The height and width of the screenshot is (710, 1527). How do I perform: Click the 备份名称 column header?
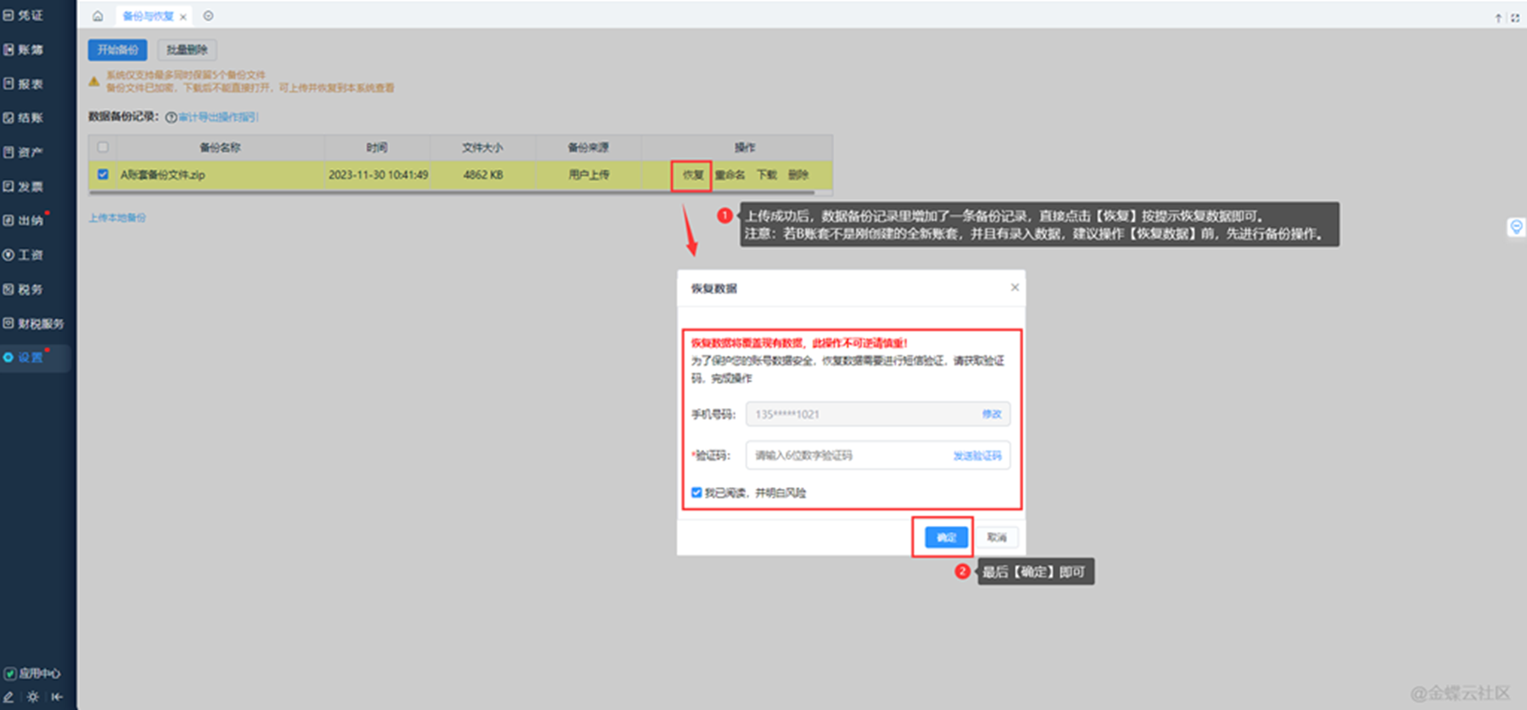220,148
